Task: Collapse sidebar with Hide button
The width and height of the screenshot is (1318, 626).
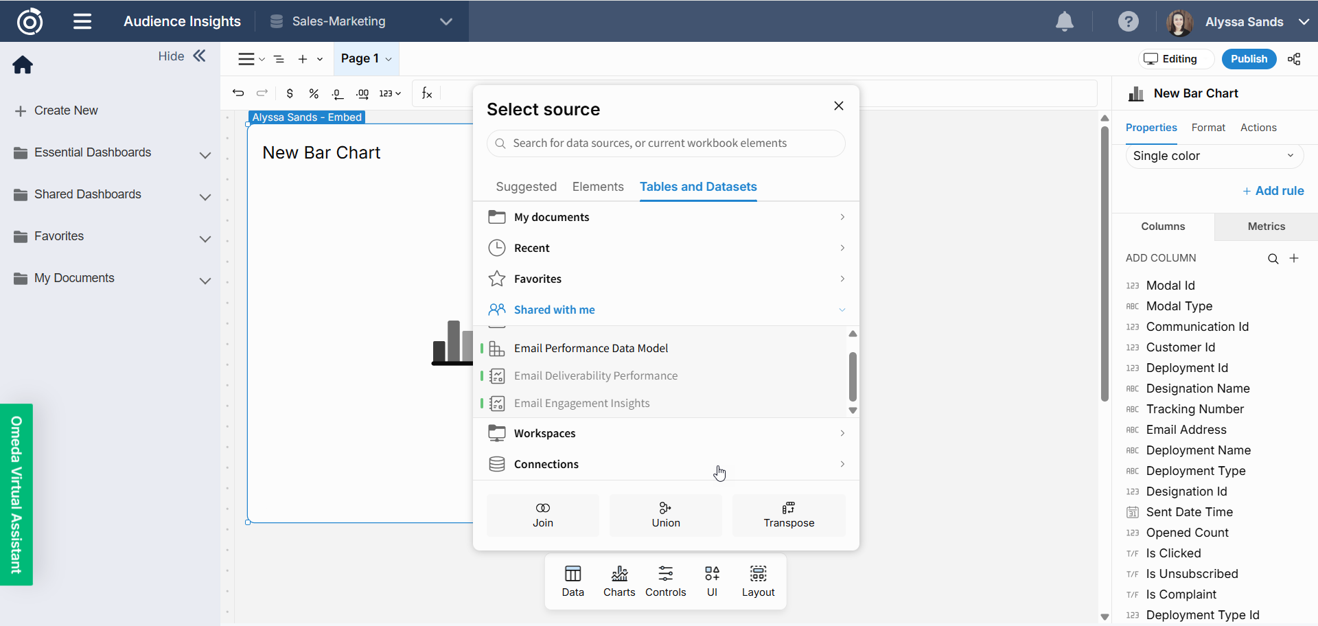Action: 182,56
